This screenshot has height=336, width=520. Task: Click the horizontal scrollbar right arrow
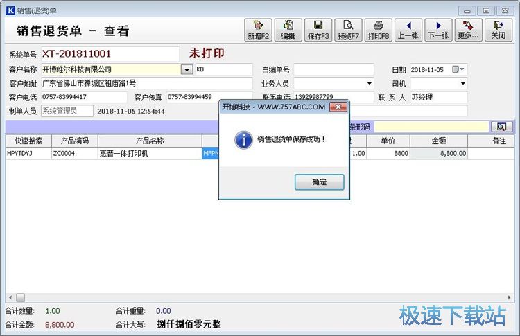point(510,298)
